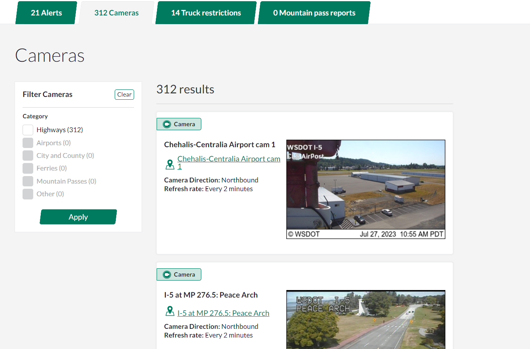Click the camera icon on the Chehalis-Centralia badge
This screenshot has width=530, height=349.
click(167, 124)
